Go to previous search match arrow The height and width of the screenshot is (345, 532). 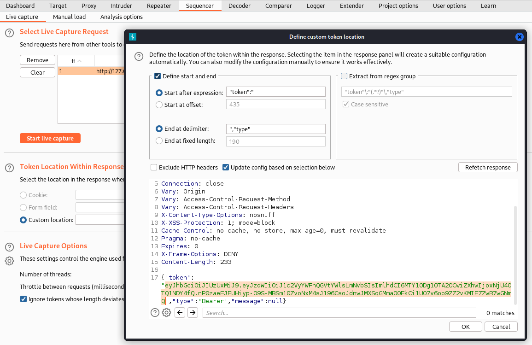click(180, 313)
